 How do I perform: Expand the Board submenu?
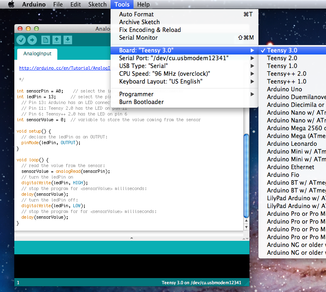184,50
